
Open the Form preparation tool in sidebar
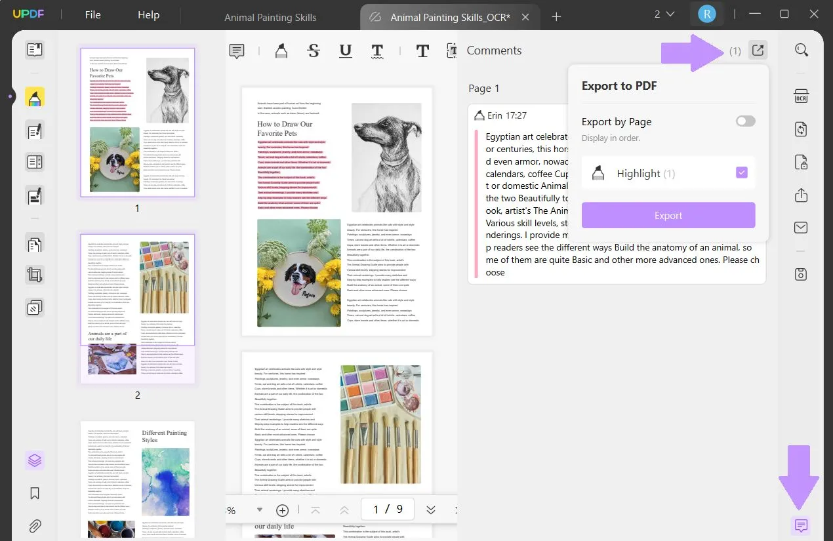click(x=35, y=161)
